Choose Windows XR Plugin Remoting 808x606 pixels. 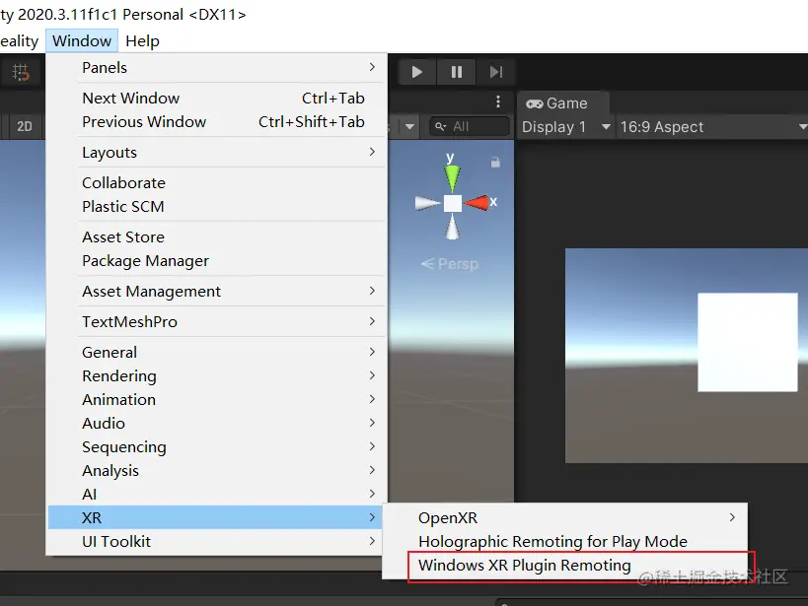564,566
